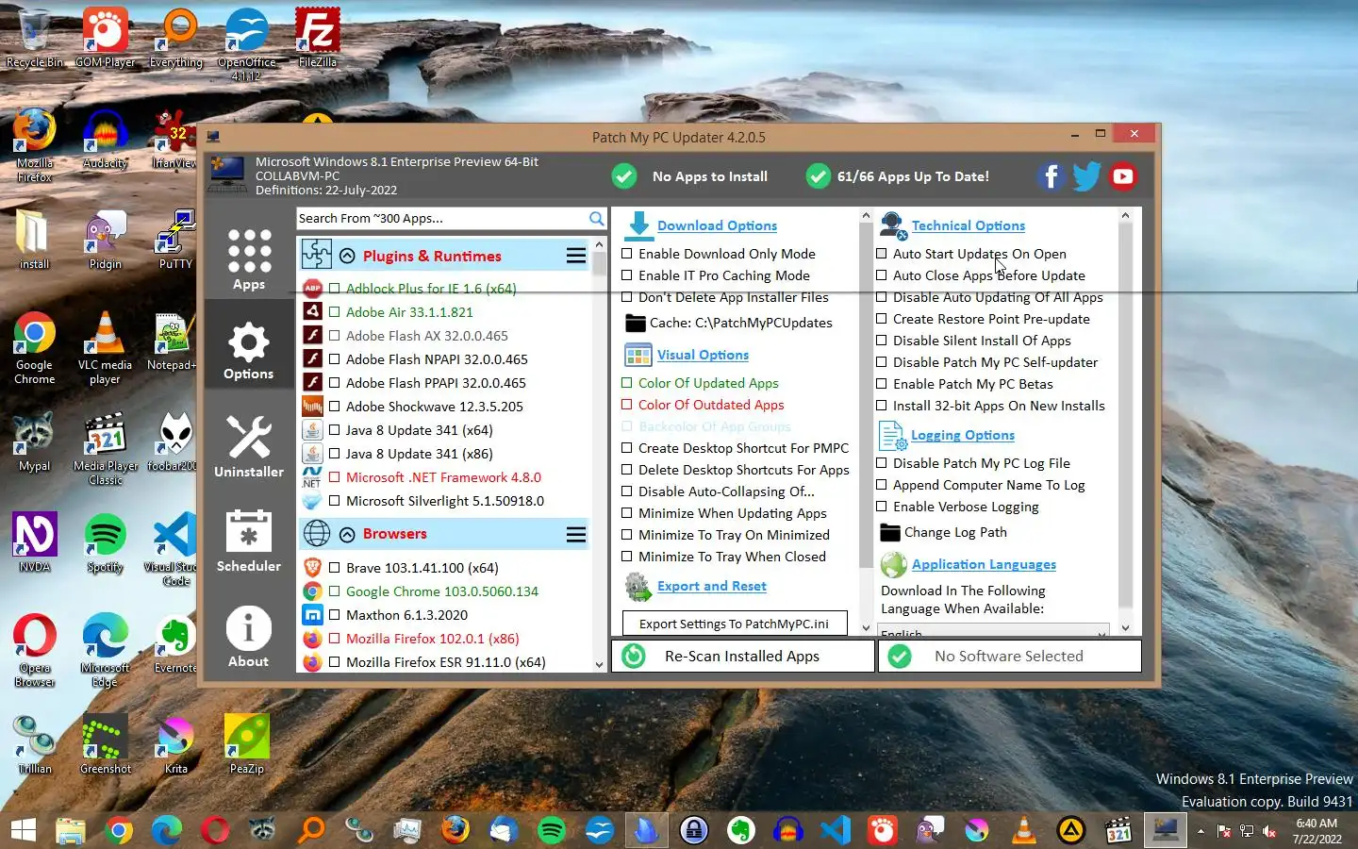Pick Color Of Outdated Apps swatch
Image resolution: width=1358 pixels, height=849 pixels.
(x=627, y=405)
